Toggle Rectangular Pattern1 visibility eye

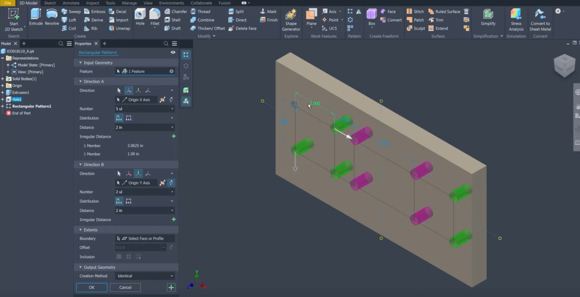173,52
